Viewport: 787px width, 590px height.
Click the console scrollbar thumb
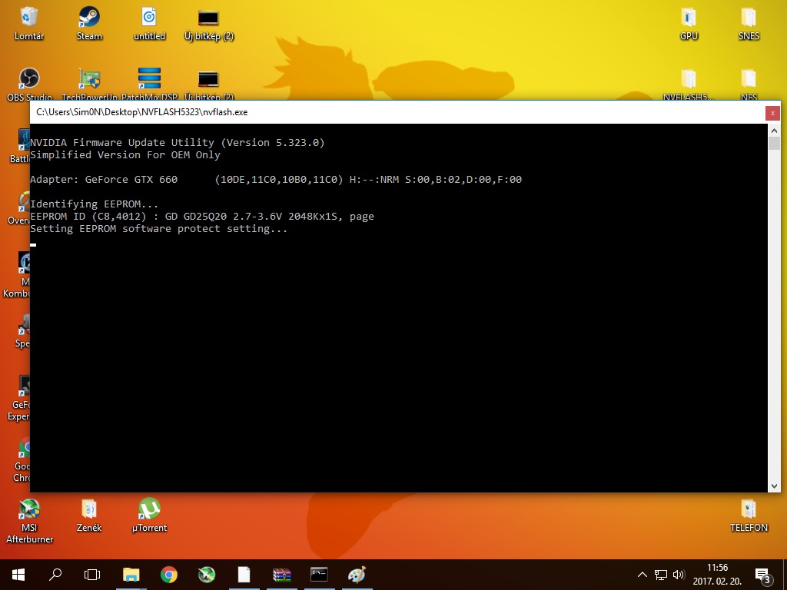774,143
